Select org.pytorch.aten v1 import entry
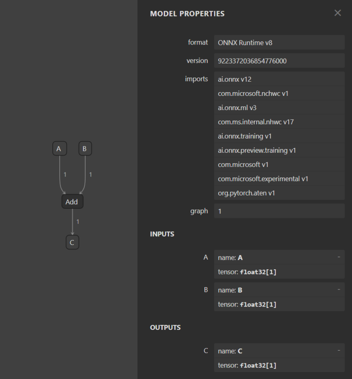 point(279,193)
